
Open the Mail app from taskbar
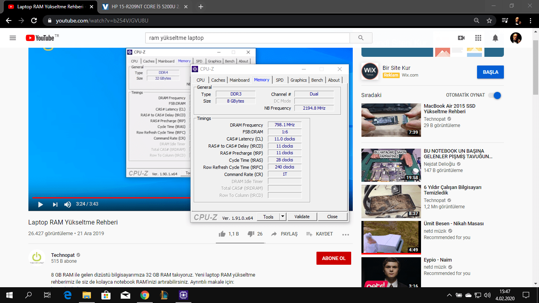click(x=125, y=295)
